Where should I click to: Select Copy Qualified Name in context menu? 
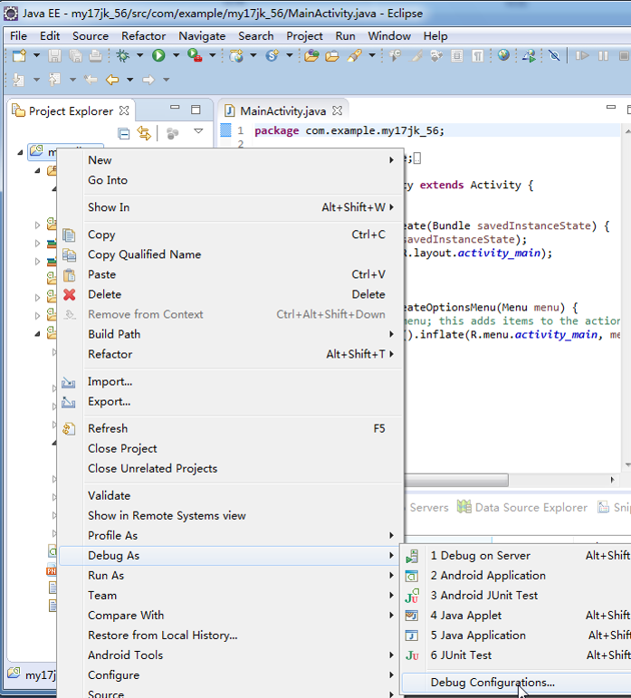tap(231, 254)
